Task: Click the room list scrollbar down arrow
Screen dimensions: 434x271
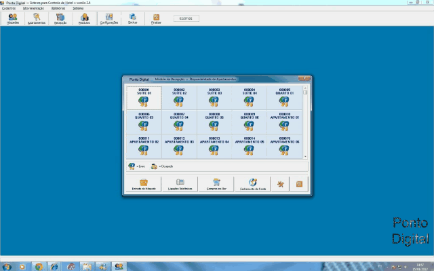Action: pyautogui.click(x=305, y=157)
